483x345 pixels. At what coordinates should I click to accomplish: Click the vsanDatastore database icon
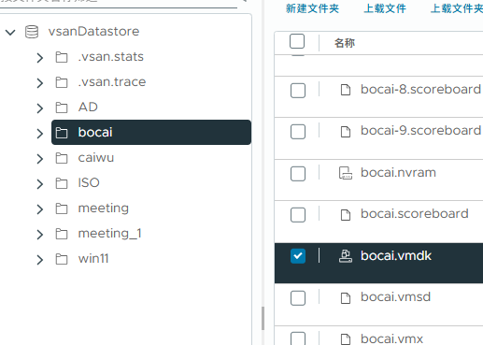[32, 32]
